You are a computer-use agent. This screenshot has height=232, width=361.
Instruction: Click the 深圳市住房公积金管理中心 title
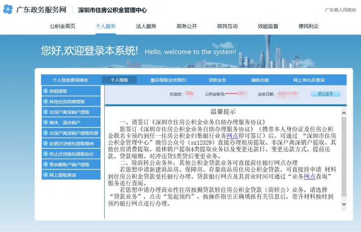(112, 10)
